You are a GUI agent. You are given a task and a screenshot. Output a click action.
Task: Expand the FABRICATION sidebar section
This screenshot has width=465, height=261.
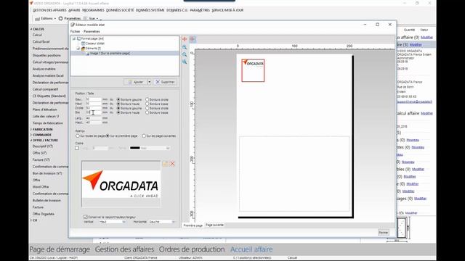31,130
